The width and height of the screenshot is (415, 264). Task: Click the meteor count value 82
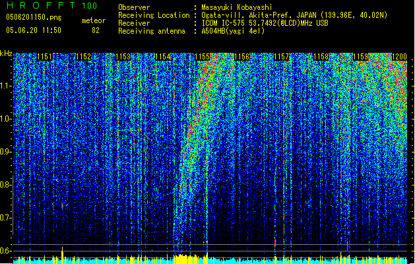[x=96, y=30]
